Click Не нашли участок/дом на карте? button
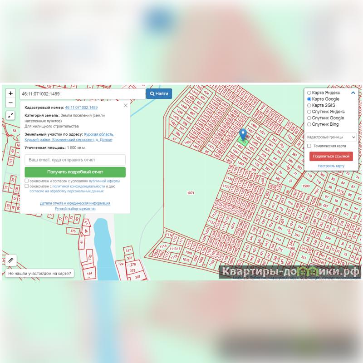 point(39,274)
